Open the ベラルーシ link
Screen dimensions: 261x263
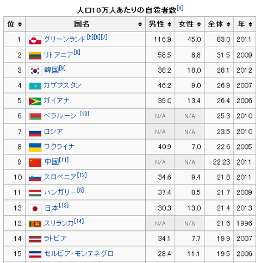coord(60,116)
